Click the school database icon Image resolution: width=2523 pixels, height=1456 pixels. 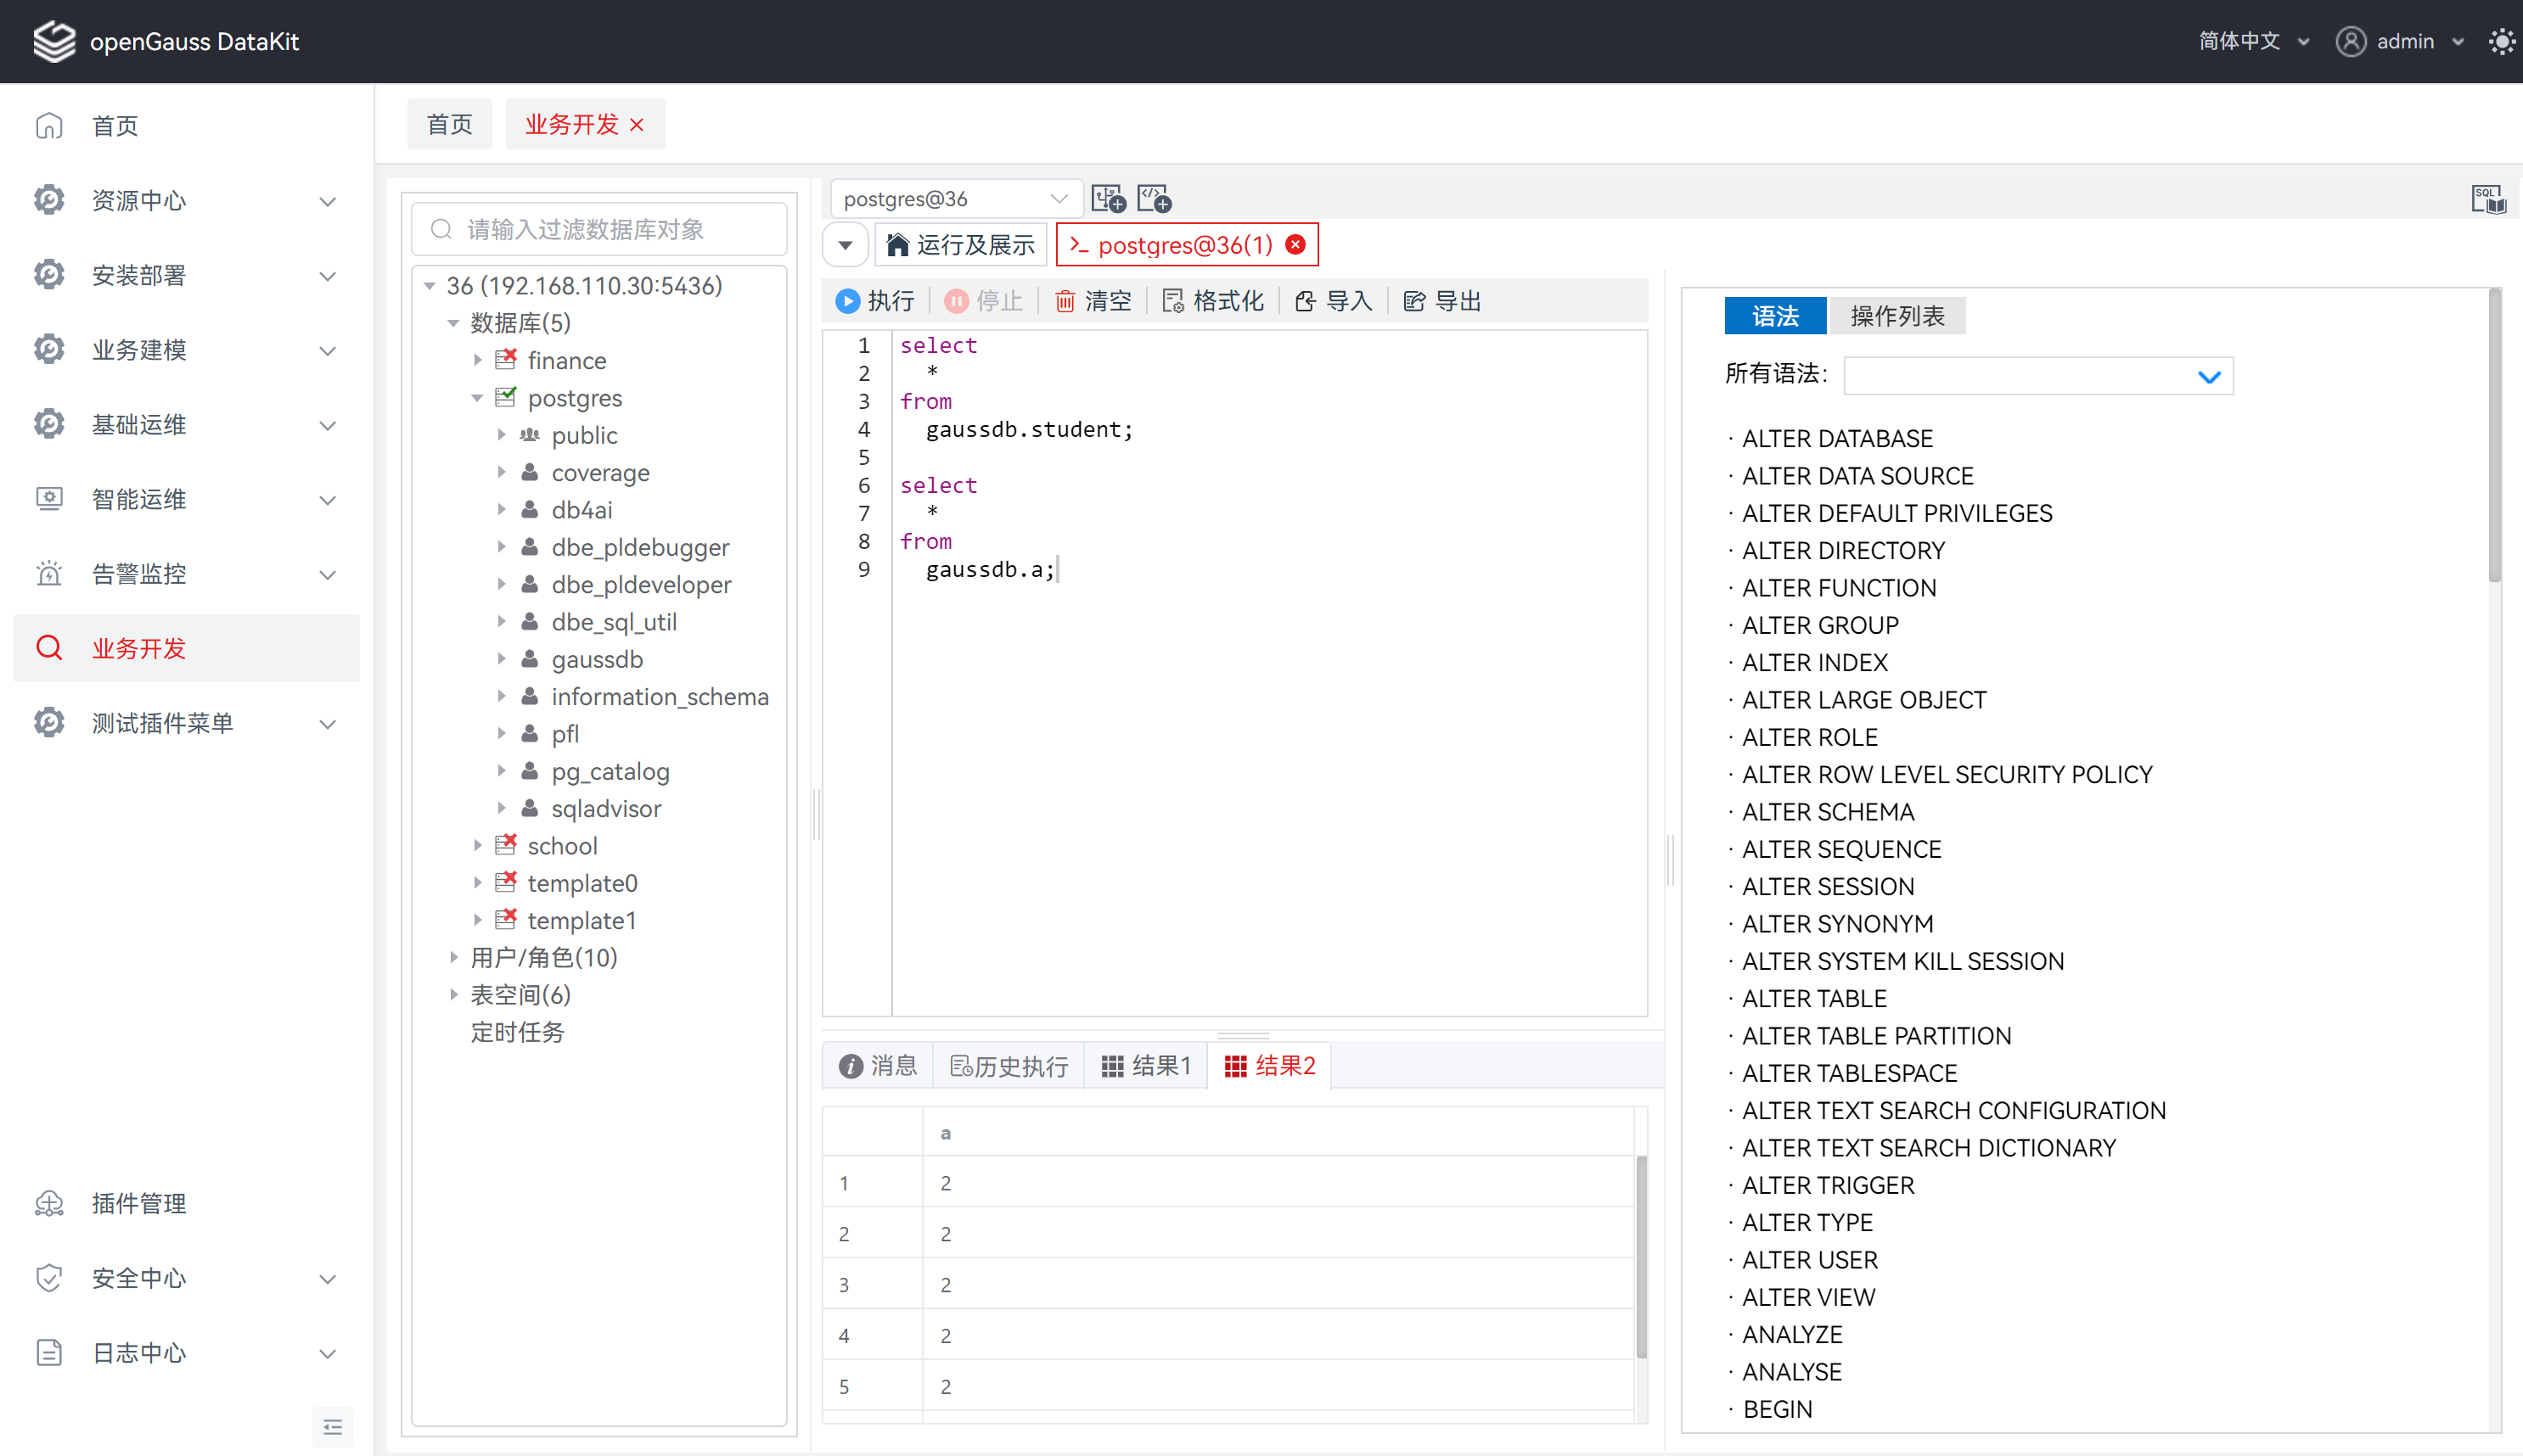click(x=506, y=845)
